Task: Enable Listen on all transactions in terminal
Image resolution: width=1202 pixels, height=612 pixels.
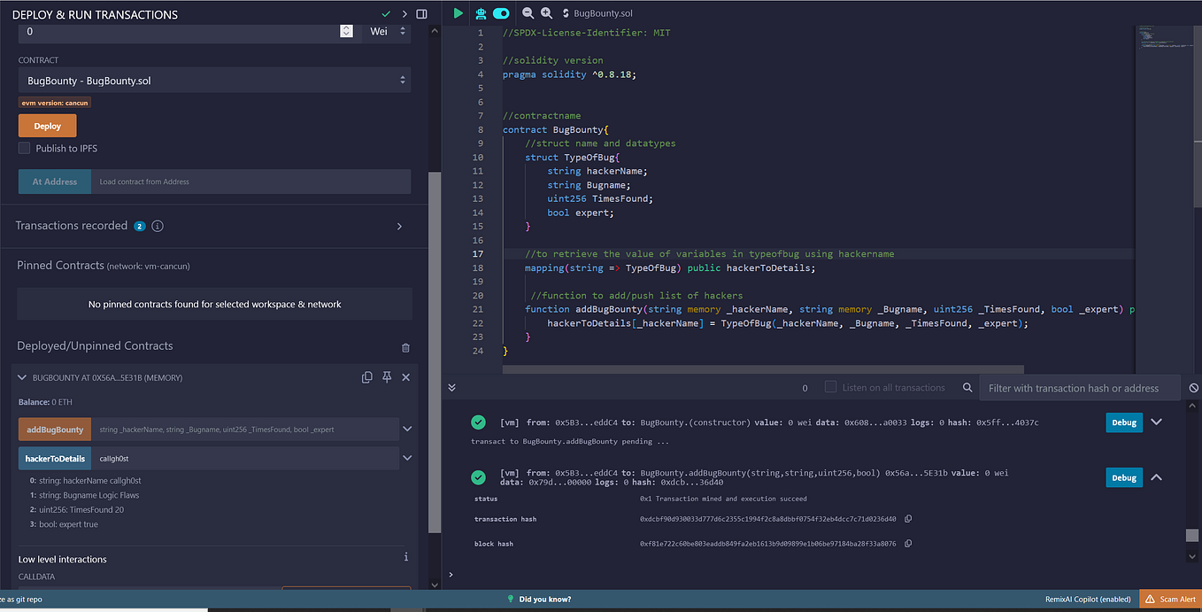Action: click(x=829, y=387)
